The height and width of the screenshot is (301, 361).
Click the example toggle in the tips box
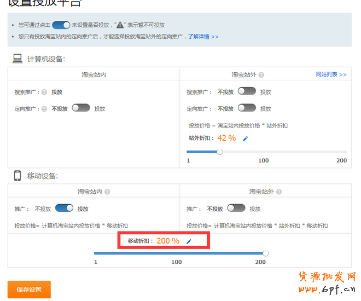(x=61, y=25)
